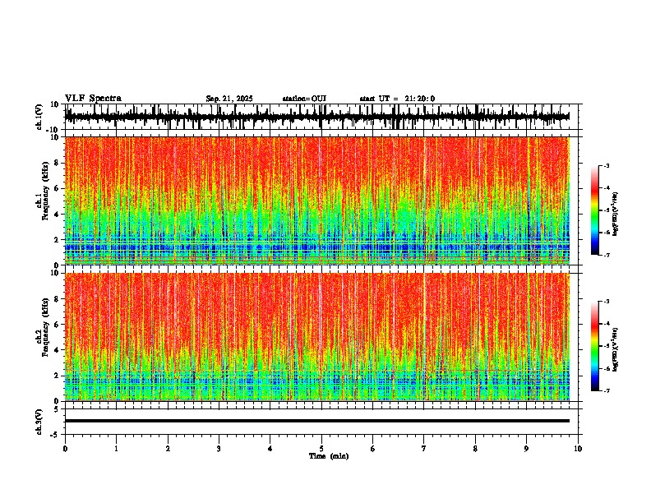The height and width of the screenshot is (503, 651).
Task: Click the ch.2 "Frequency (kHz)" axis label
Action: 45,327
